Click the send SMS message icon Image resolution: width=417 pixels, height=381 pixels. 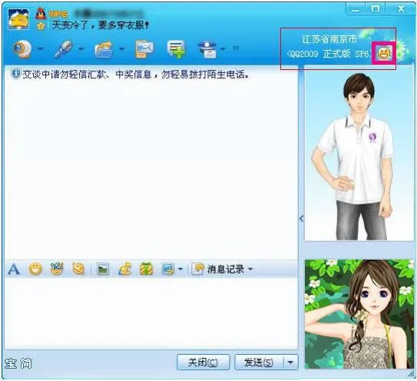(x=144, y=49)
